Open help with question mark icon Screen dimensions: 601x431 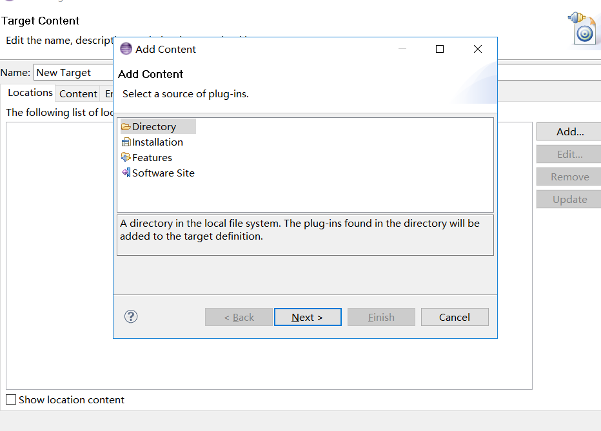(131, 316)
